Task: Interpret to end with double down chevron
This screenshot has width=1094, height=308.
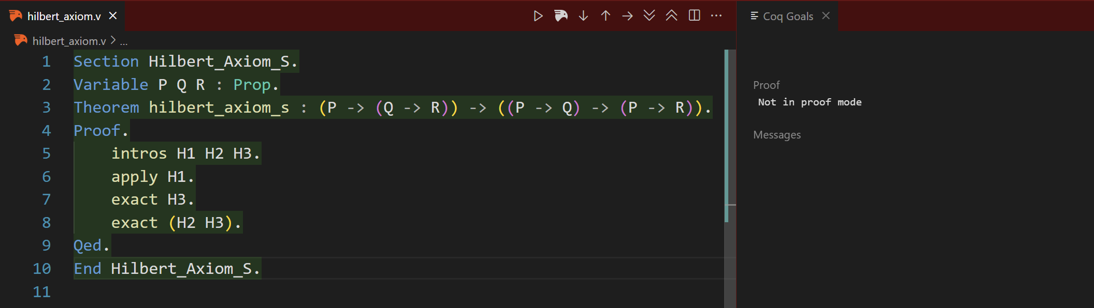Action: 649,16
